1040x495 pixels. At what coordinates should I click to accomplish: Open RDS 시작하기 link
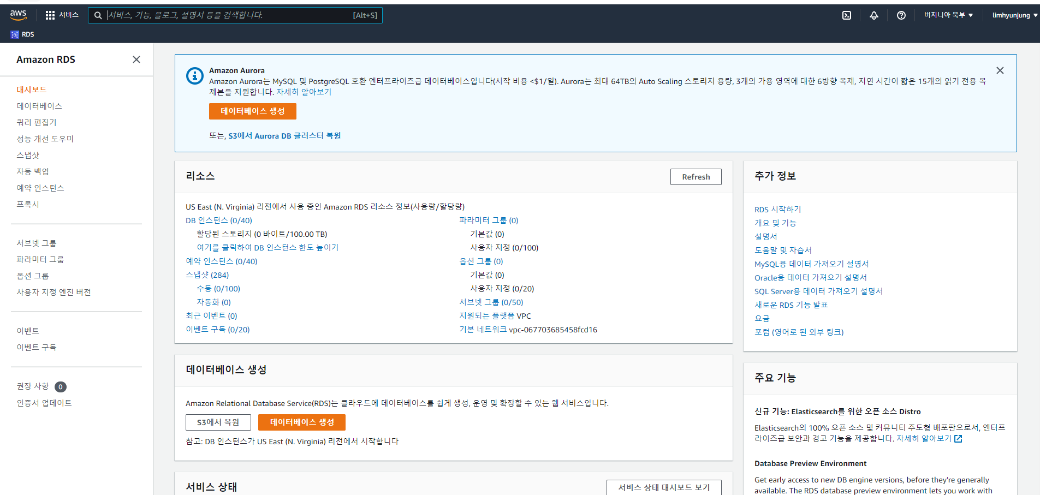(x=778, y=210)
